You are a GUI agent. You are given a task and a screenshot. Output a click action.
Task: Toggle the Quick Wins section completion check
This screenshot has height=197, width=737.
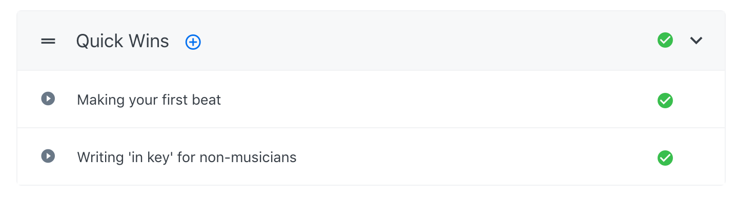coord(665,40)
